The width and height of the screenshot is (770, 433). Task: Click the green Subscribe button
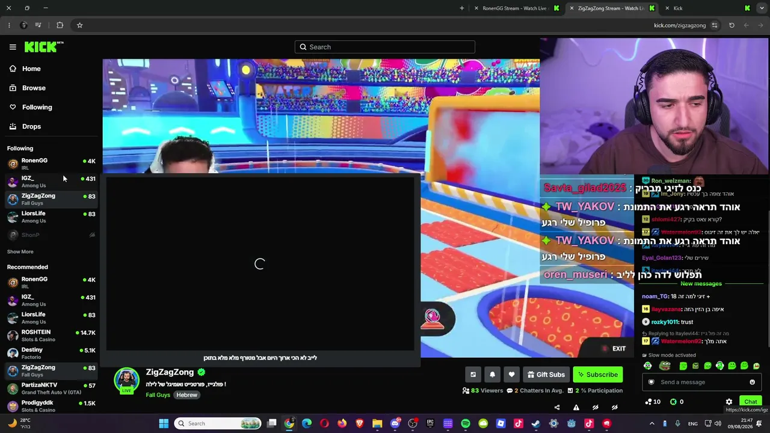point(598,375)
